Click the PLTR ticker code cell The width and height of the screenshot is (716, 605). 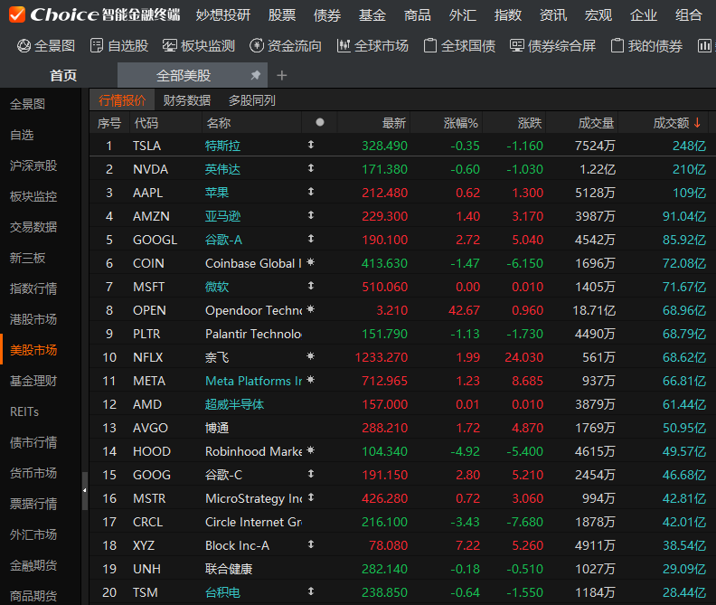tap(146, 334)
